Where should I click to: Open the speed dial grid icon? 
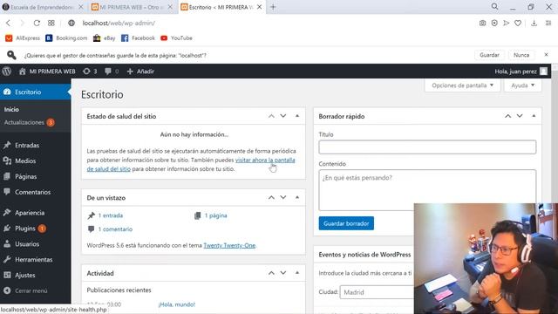[51, 24]
